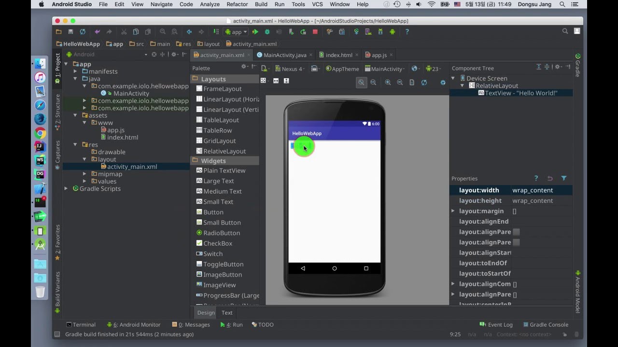Image resolution: width=618 pixels, height=347 pixels.
Task: Expand the Gradle Scripts tree node
Action: (x=66, y=188)
